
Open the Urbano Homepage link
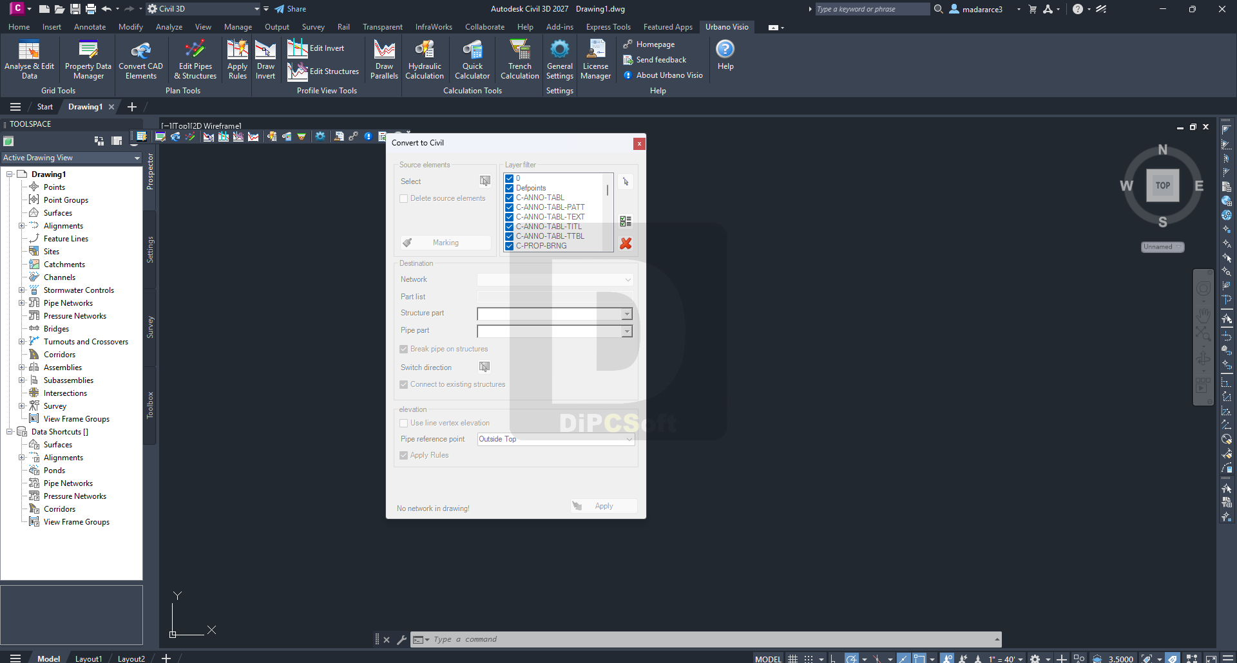click(649, 44)
